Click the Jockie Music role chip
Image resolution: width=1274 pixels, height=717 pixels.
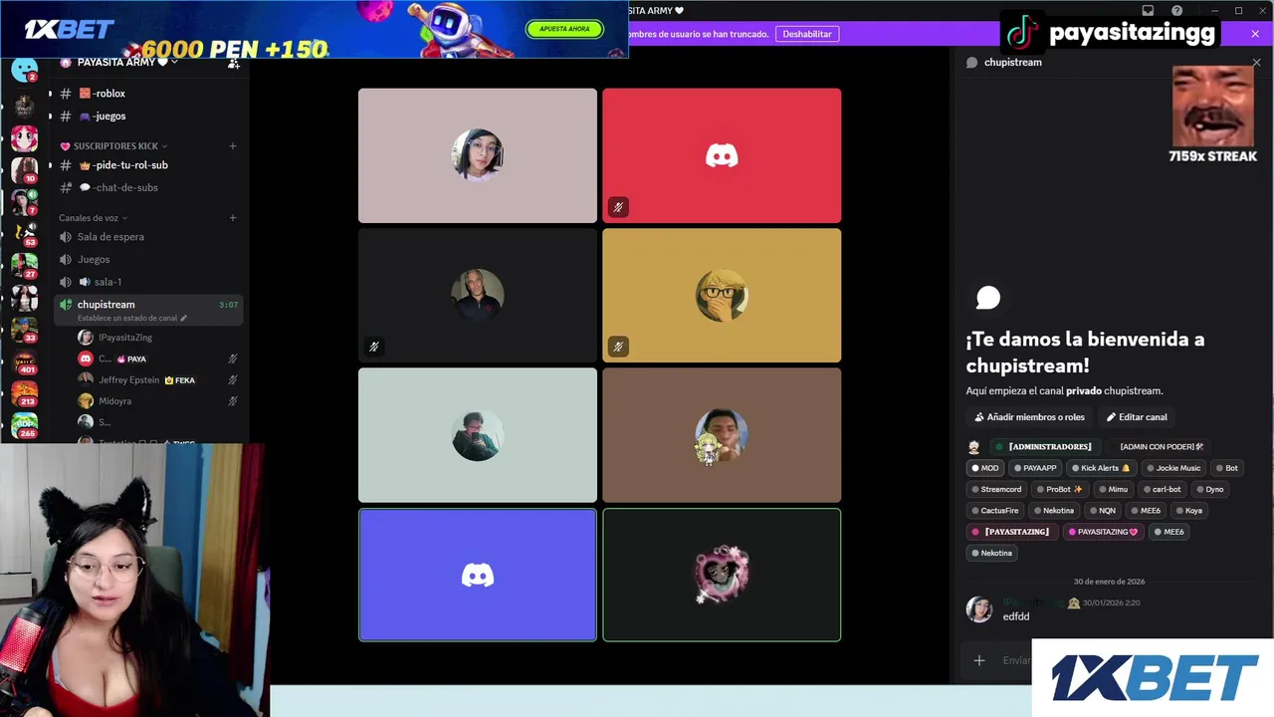(x=1173, y=468)
